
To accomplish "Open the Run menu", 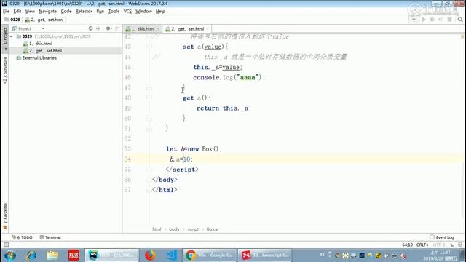I will click(100, 12).
